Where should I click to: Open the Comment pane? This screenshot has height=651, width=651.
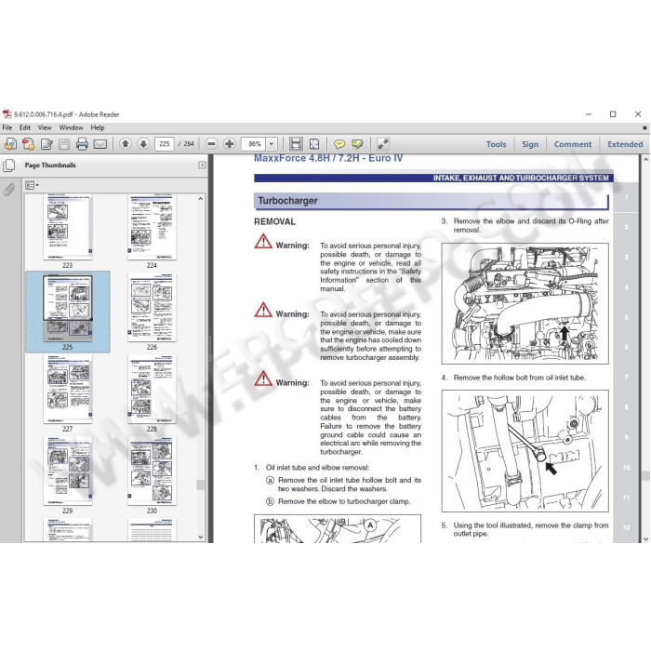573,144
